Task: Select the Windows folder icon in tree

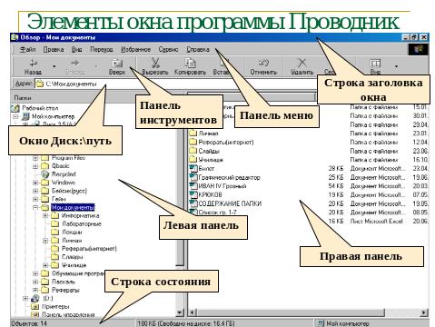Action: click(45, 183)
